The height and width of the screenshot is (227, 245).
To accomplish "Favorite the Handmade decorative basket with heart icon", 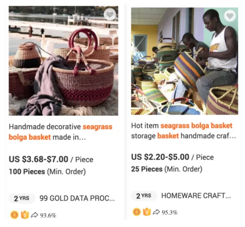I will coord(110,15).
